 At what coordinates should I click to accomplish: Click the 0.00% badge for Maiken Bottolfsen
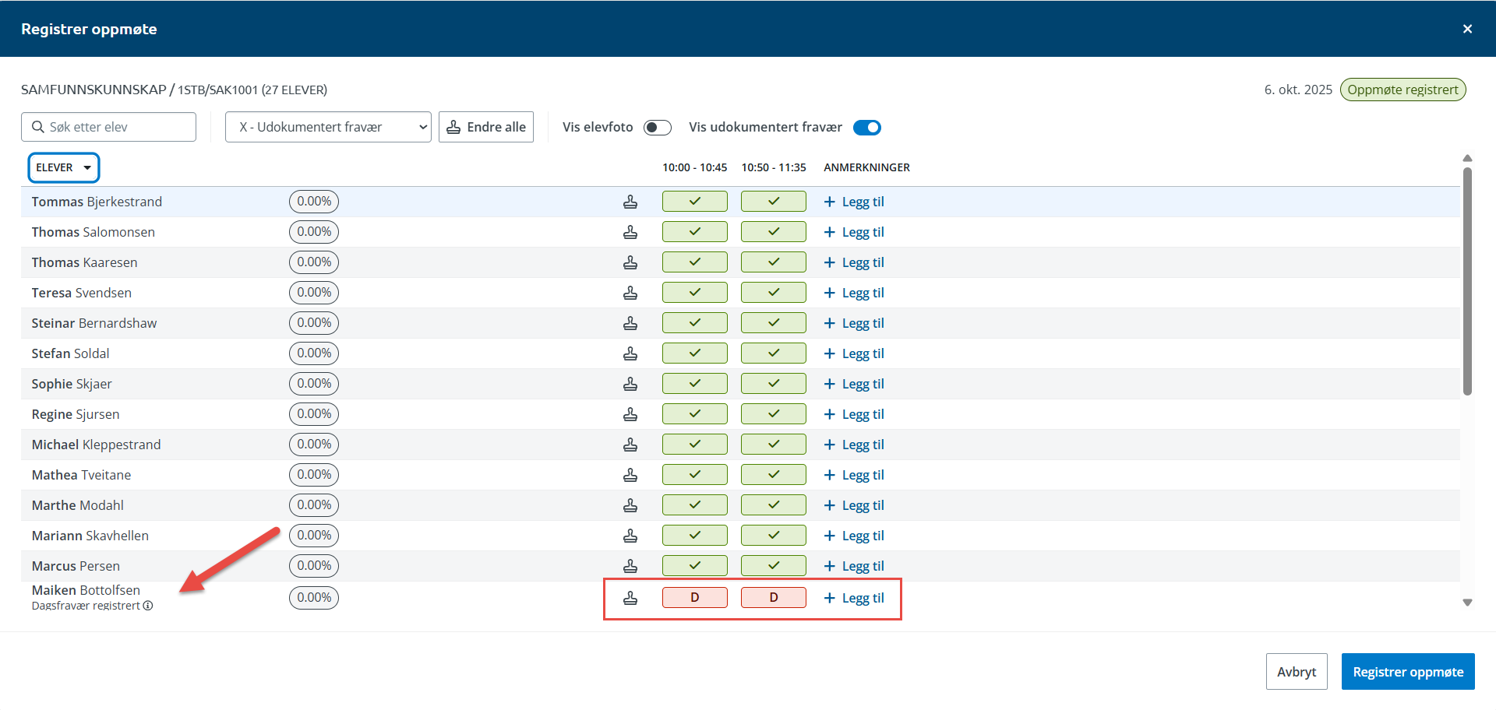pos(314,598)
